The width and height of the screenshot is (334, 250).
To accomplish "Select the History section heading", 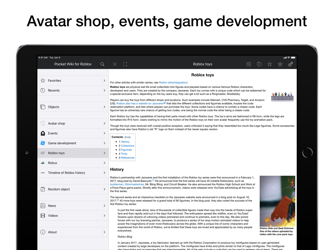I will pyautogui.click(x=117, y=169).
